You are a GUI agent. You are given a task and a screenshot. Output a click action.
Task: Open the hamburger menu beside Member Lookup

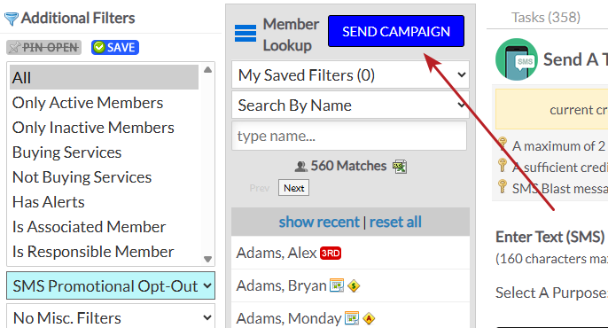tap(246, 34)
